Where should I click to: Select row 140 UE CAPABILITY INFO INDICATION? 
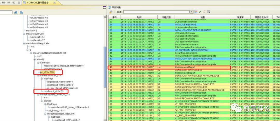pos(194,50)
